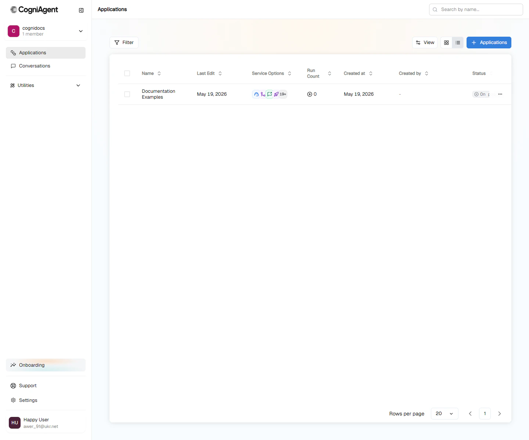This screenshot has width=529, height=440.
Task: Click the search magnifier icon
Action: coord(435,10)
